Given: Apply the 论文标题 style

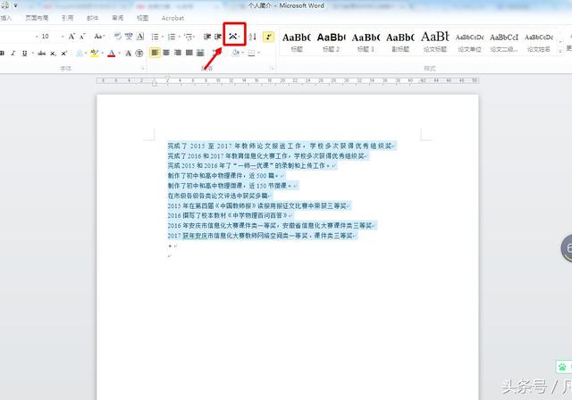Looking at the screenshot, I should [x=435, y=42].
